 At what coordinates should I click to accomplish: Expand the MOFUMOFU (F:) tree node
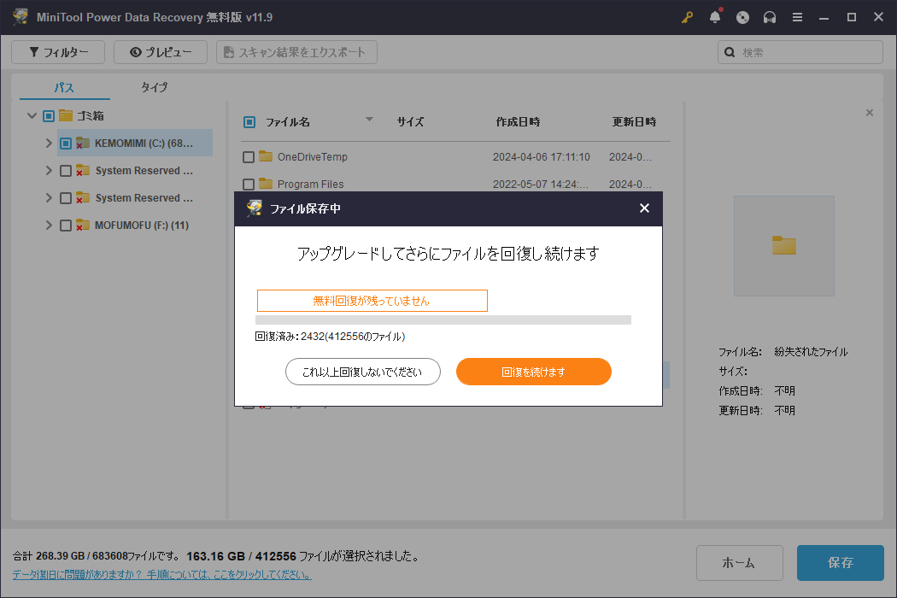(49, 226)
